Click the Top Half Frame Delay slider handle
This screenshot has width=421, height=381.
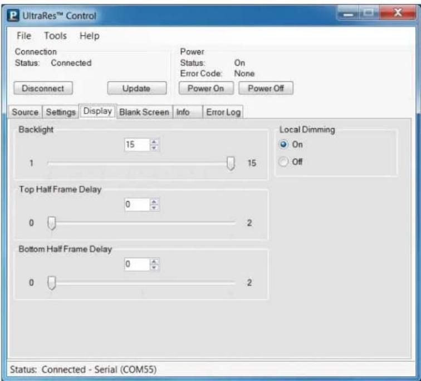(52, 223)
